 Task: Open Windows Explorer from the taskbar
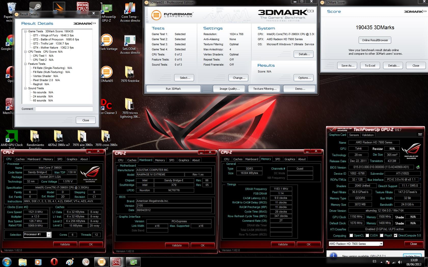23,262
